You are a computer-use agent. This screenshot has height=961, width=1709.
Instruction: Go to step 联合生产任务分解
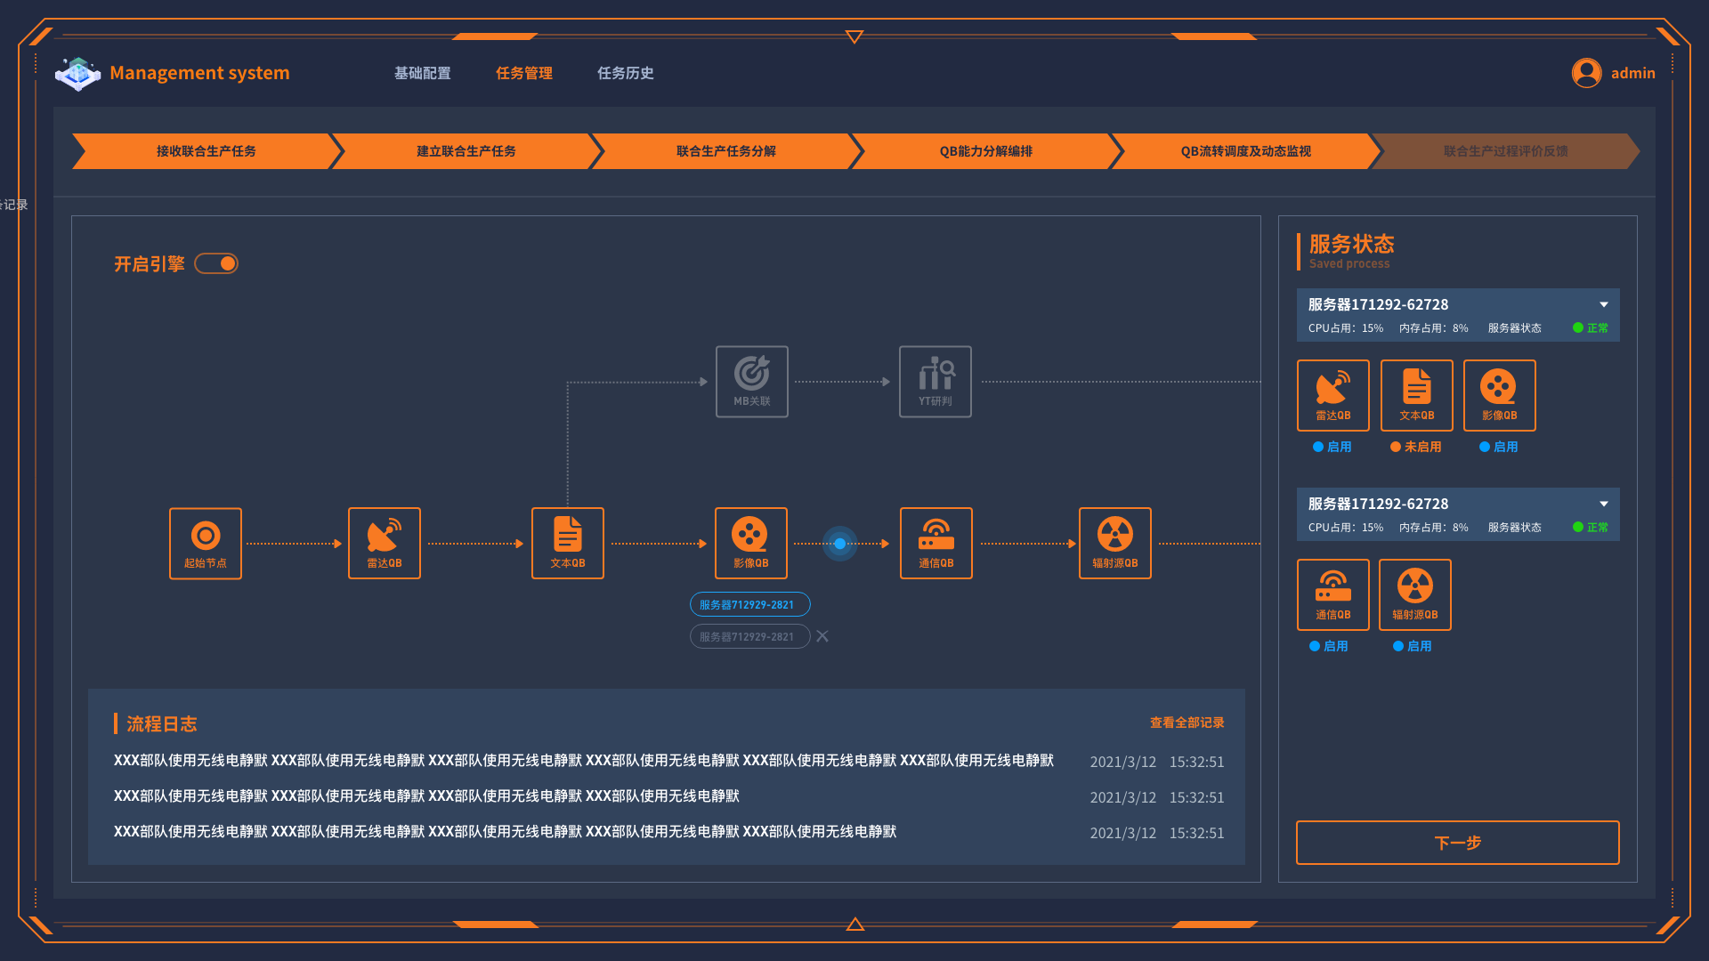coord(726,151)
